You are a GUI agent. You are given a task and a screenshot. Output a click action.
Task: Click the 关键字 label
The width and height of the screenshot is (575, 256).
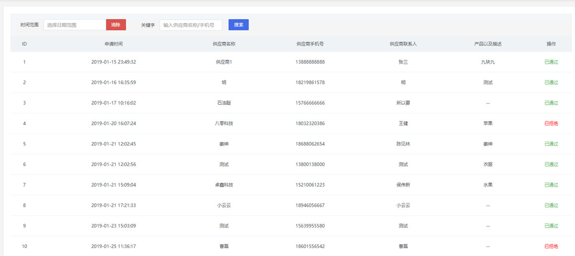[x=148, y=25]
